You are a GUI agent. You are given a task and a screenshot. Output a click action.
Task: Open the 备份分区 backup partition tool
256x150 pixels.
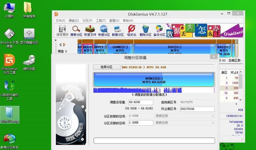159,31
